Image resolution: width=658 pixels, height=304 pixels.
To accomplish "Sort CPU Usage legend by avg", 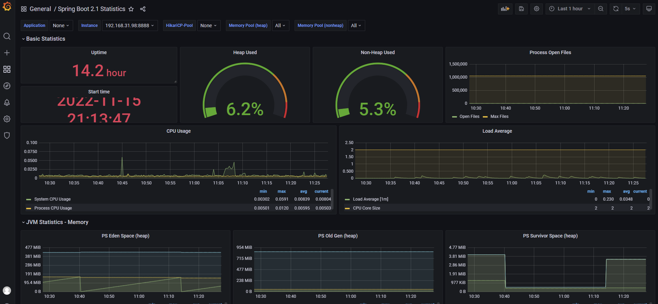I will coord(303,191).
